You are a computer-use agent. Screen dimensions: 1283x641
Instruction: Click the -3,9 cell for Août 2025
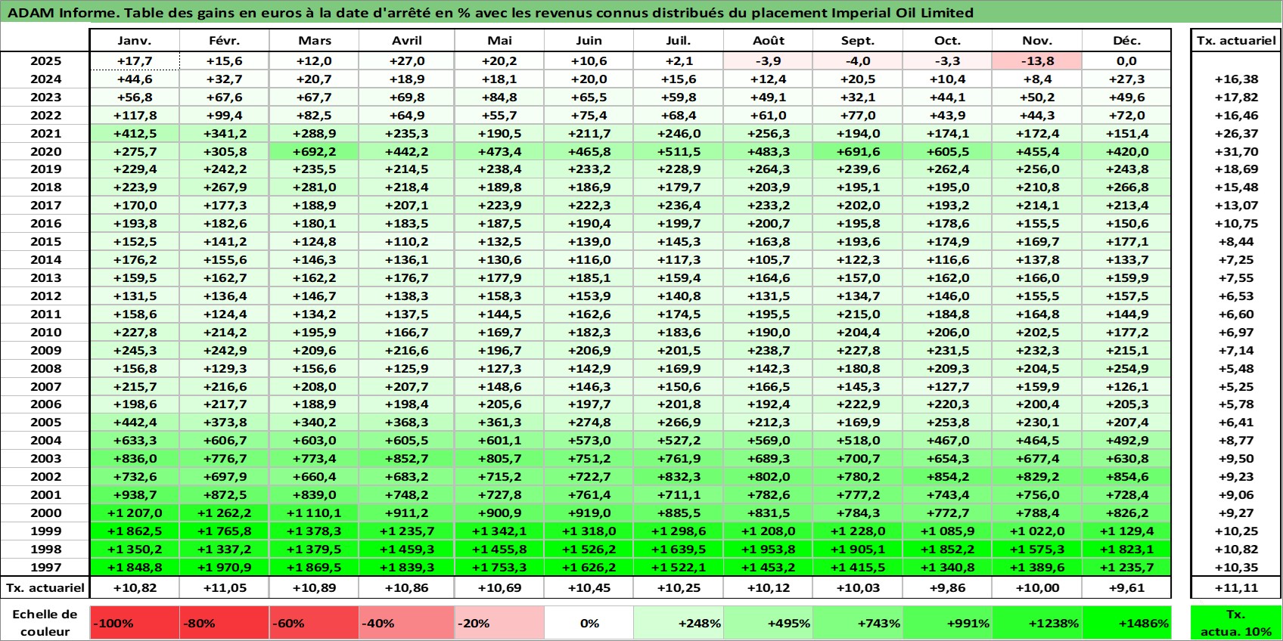tap(769, 61)
